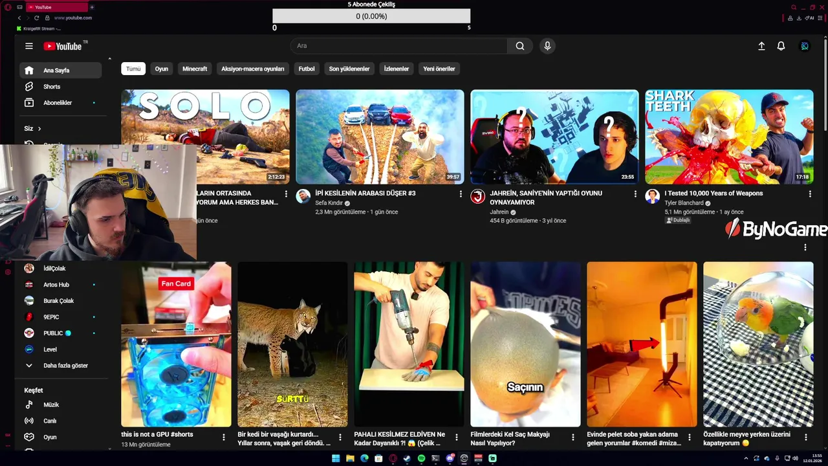Select the Minecraft filter chip
The height and width of the screenshot is (466, 828).
195,69
